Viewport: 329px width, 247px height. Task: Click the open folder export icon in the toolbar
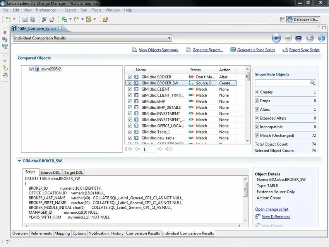52,19
